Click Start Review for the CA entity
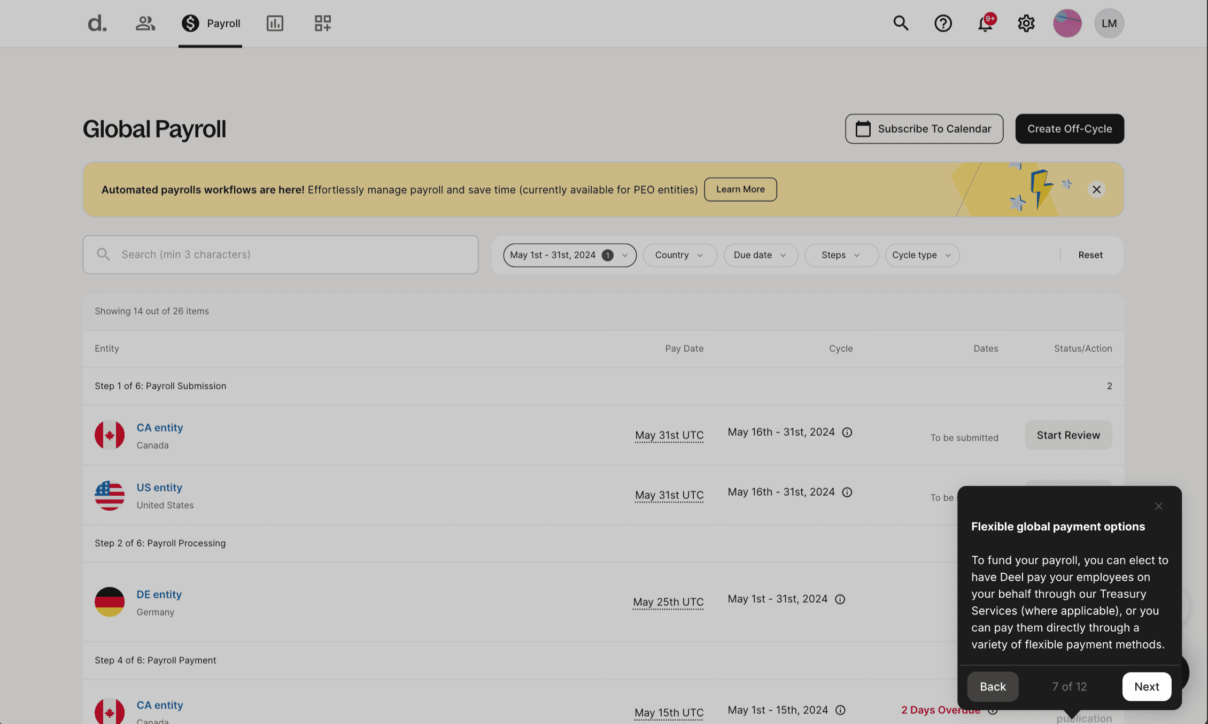The image size is (1208, 724). click(x=1068, y=435)
